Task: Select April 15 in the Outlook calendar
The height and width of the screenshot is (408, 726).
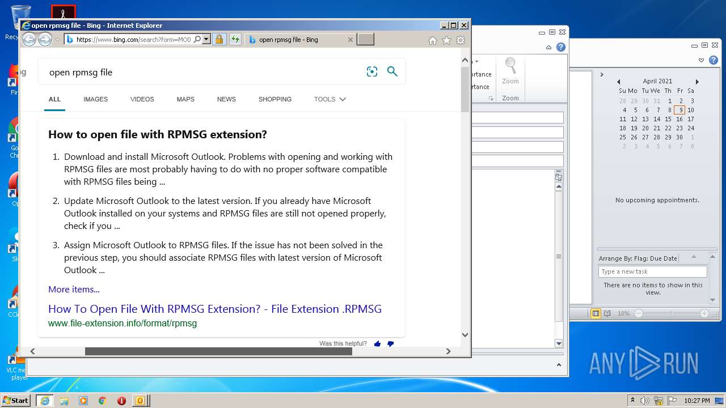Action: click(668, 119)
